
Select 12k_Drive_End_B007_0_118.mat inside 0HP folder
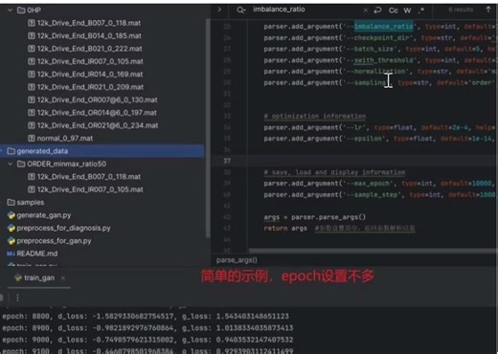point(89,23)
